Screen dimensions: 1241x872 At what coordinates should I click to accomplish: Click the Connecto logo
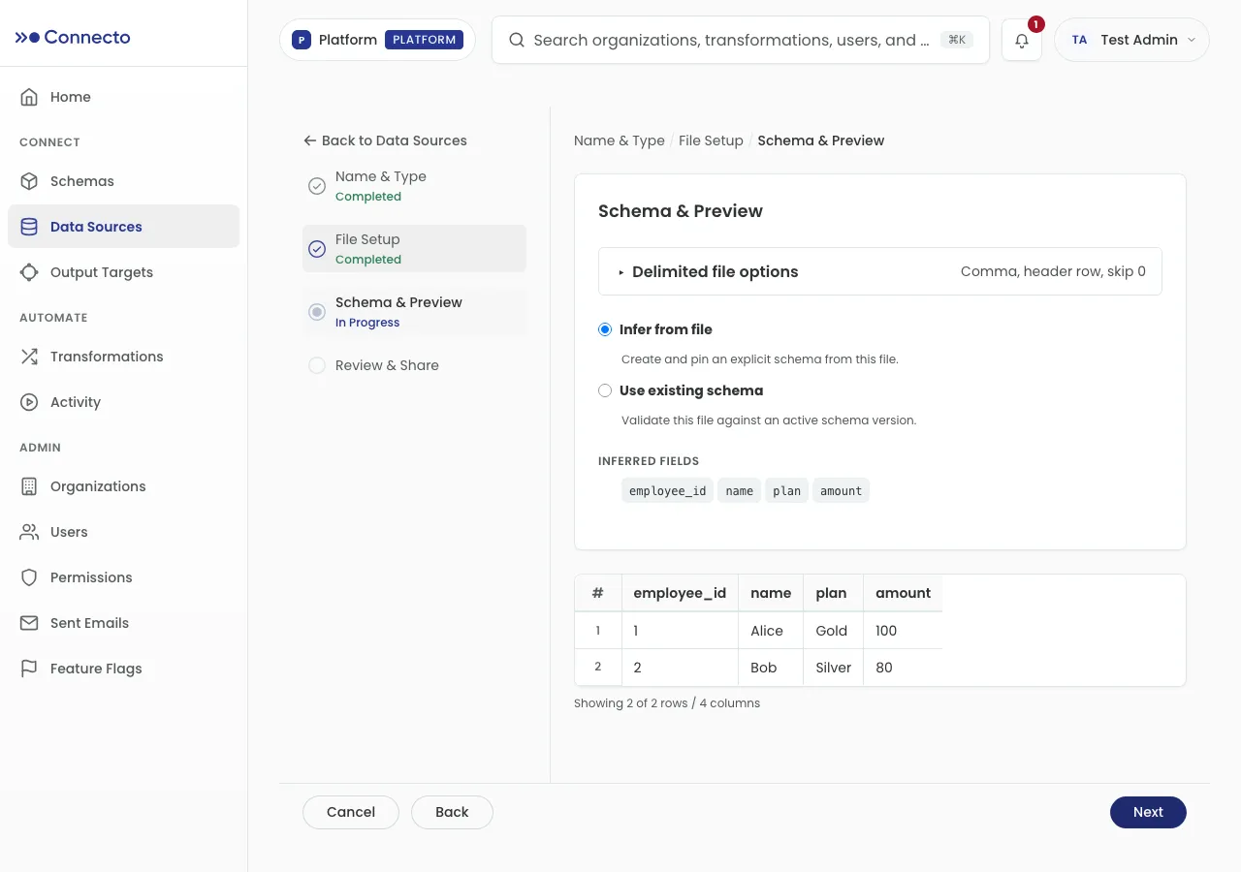click(73, 37)
